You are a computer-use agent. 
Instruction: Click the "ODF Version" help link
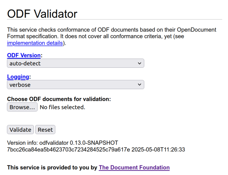(x=24, y=55)
